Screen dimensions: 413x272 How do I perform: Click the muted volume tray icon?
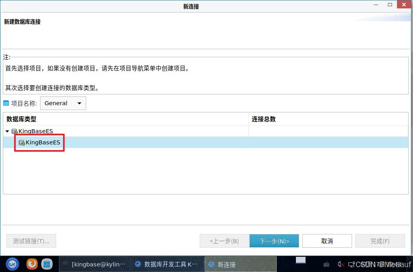point(341,264)
